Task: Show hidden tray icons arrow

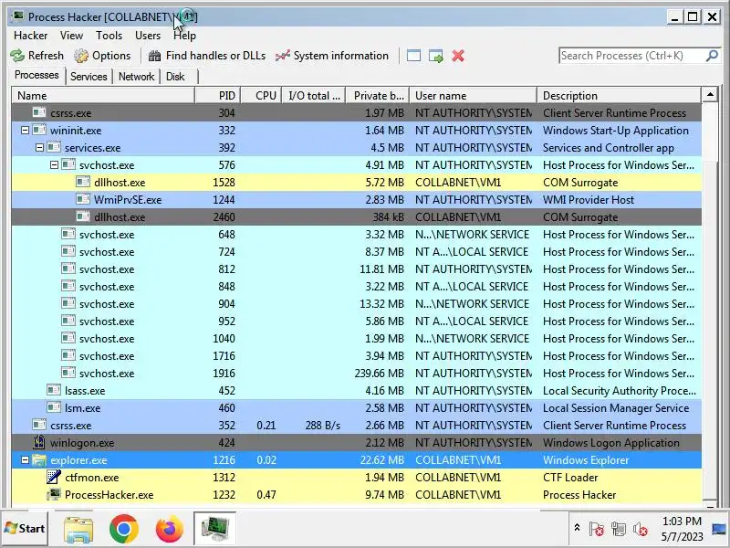Action: click(577, 528)
